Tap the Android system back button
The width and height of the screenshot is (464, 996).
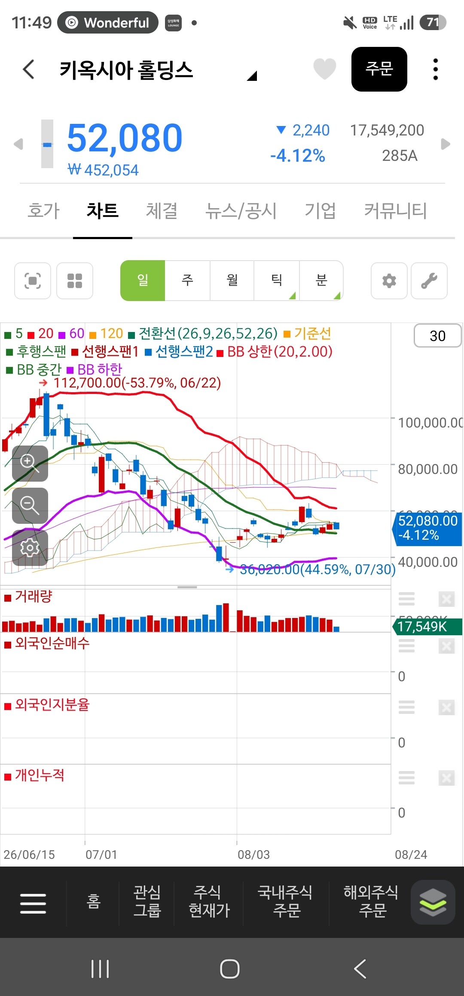(360, 969)
